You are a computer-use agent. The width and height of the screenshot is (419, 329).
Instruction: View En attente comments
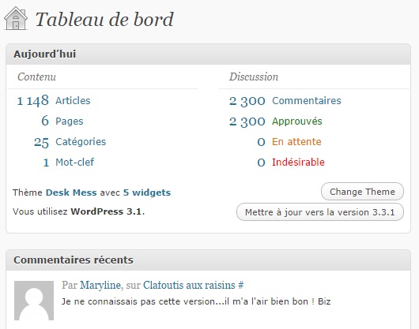[296, 141]
